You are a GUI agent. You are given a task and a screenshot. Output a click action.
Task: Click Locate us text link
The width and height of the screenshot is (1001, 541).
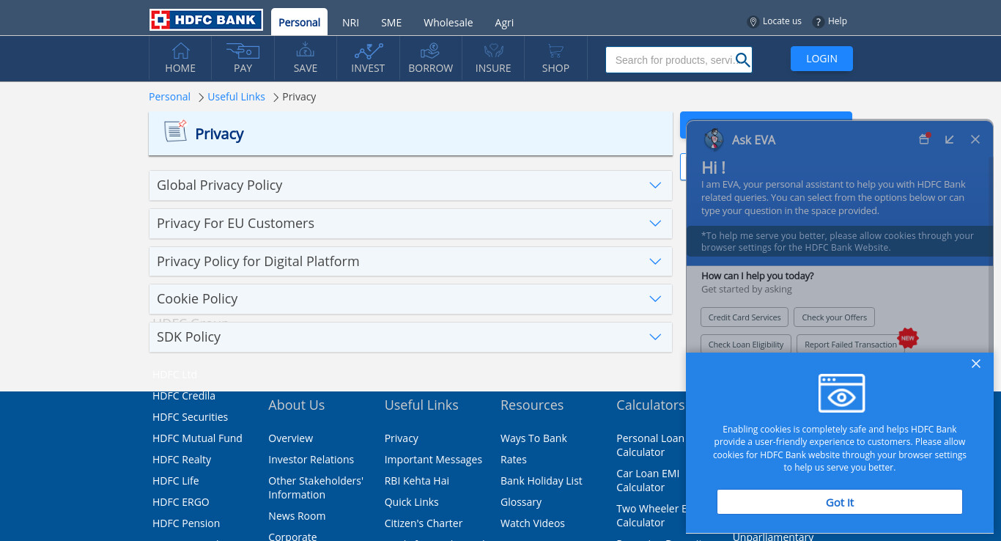pos(782,21)
